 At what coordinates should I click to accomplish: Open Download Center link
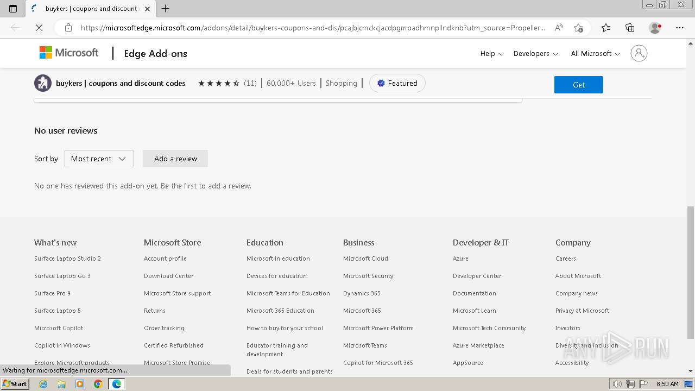[168, 276]
